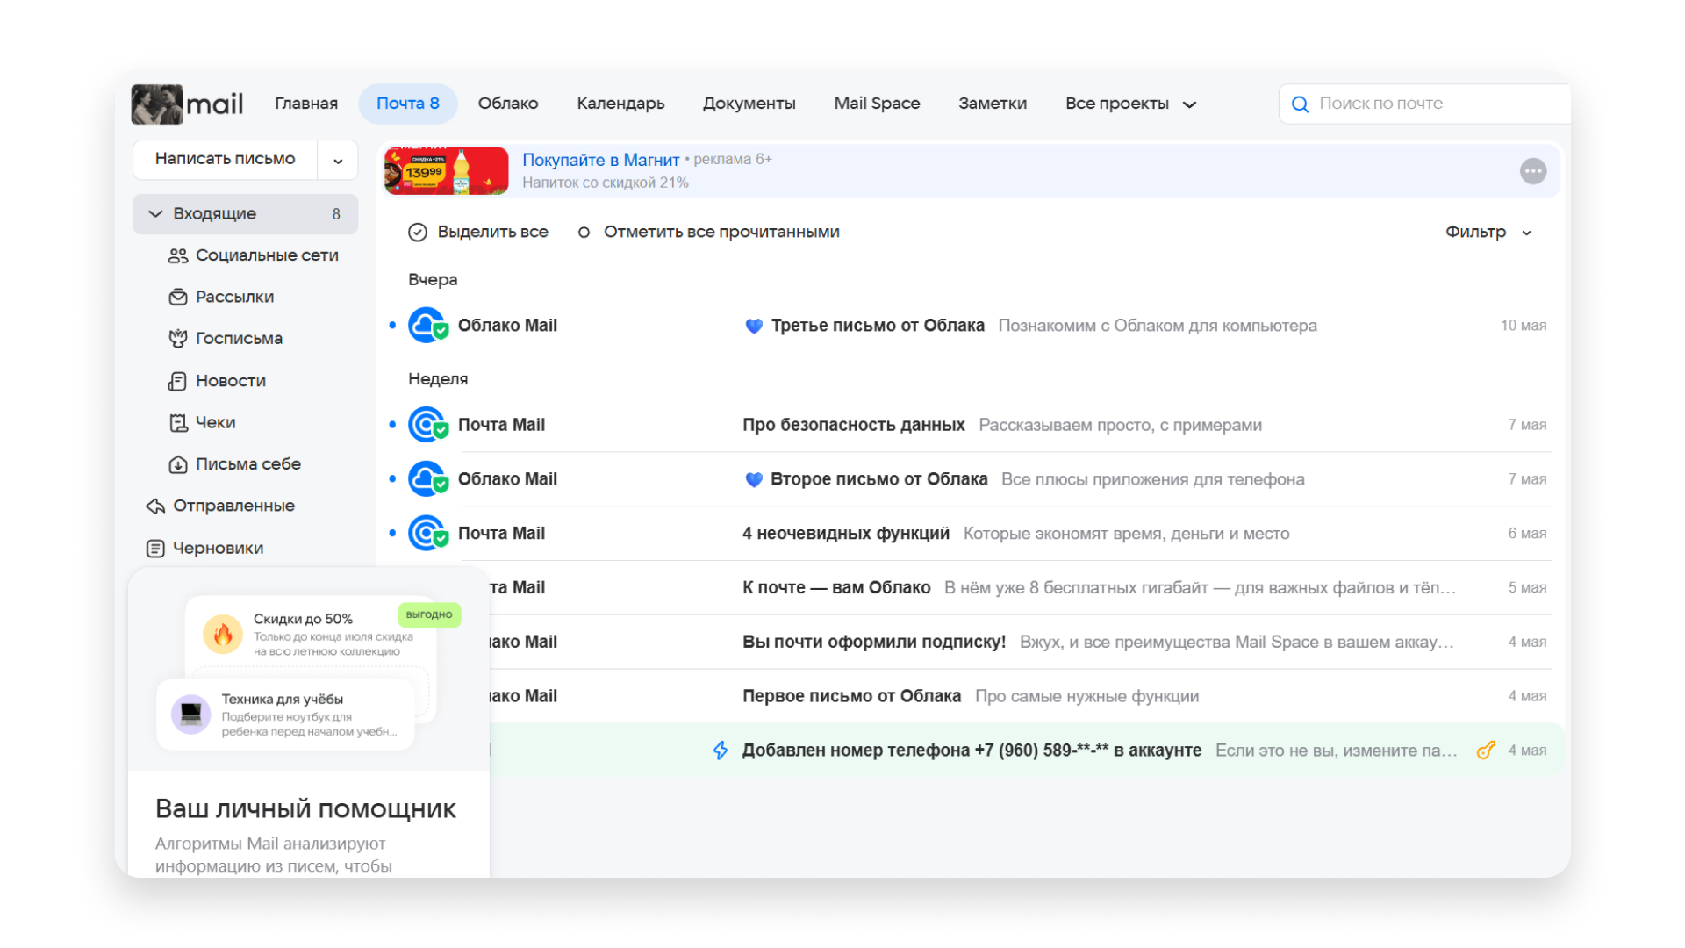Switch to the Облако tab
Viewport: 1685px width, 948px height.
point(508,104)
